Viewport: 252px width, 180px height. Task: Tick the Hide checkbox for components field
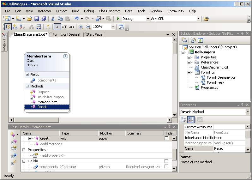(166, 167)
